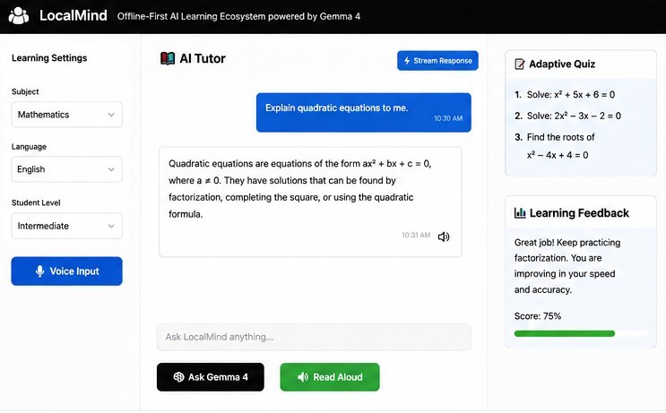Click the Language label

pyautogui.click(x=29, y=147)
